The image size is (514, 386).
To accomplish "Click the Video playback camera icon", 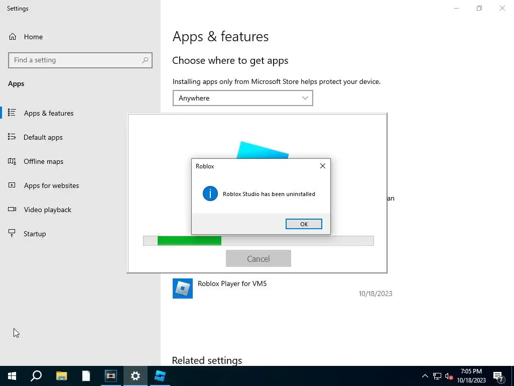I will (x=12, y=210).
